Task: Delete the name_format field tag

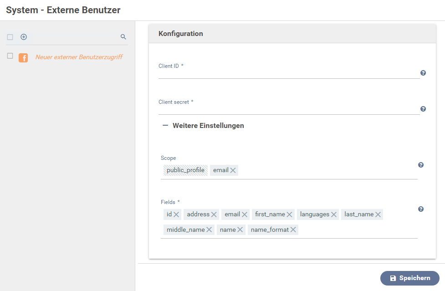Action: tap(293, 230)
